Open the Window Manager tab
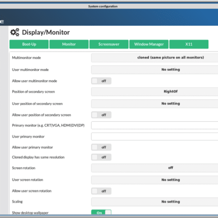 click(149, 44)
